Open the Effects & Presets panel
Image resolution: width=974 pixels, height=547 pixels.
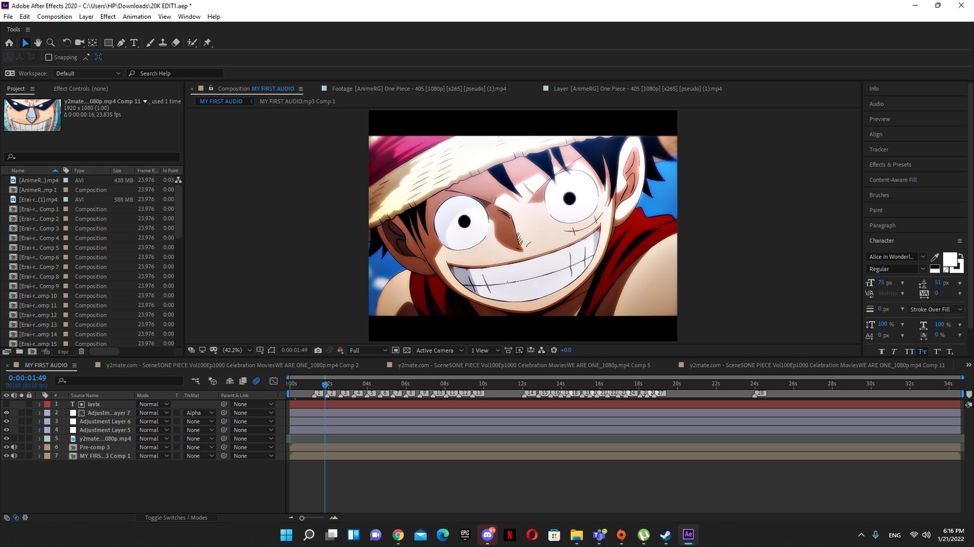click(890, 165)
